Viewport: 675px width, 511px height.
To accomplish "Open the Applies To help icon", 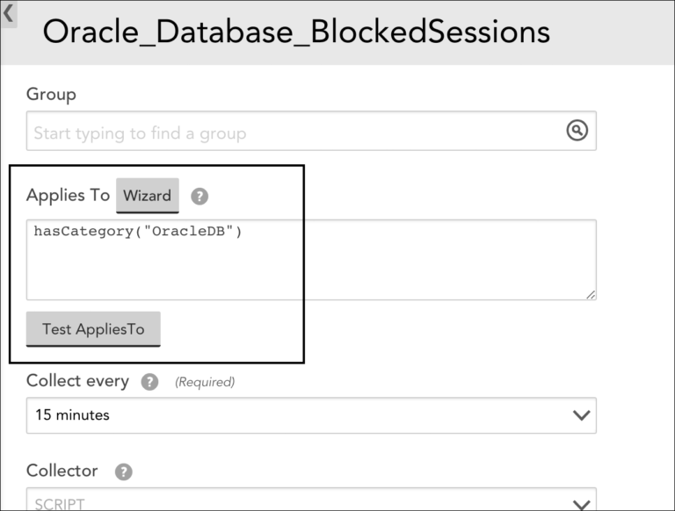I will click(x=200, y=196).
